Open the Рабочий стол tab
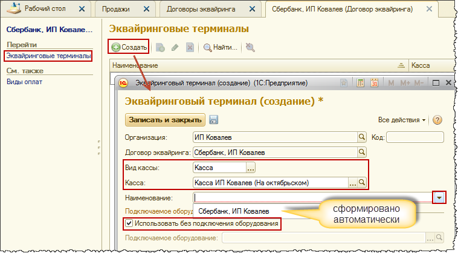 point(45,8)
